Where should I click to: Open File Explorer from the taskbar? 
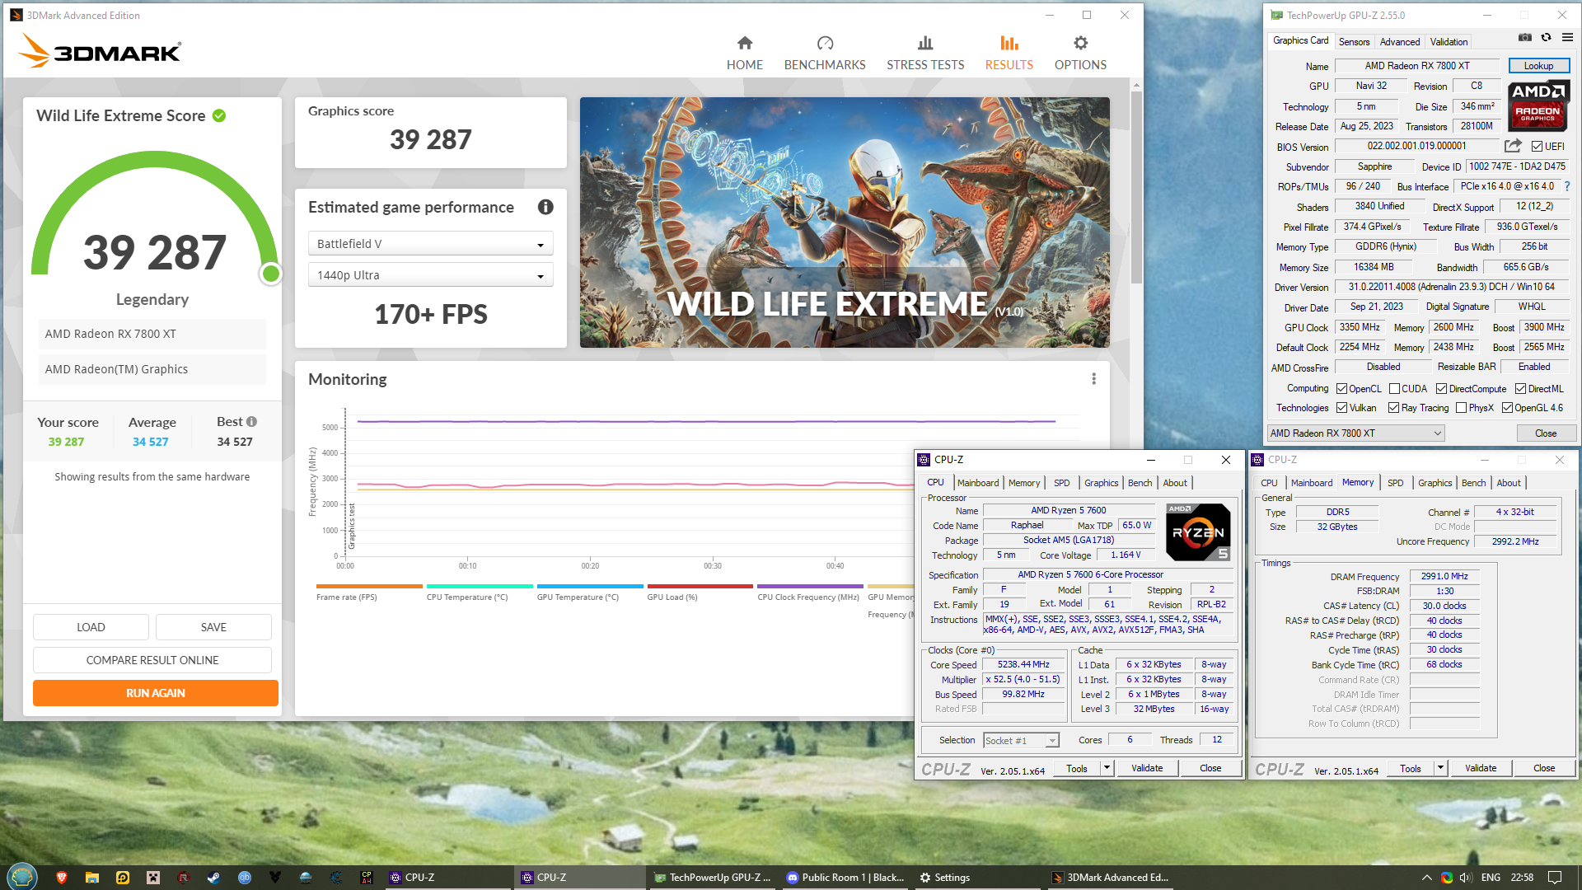[91, 878]
